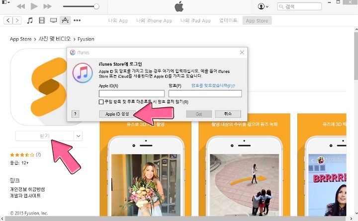Click the 링크 heading text
This screenshot has width=358, height=221.
(14, 180)
